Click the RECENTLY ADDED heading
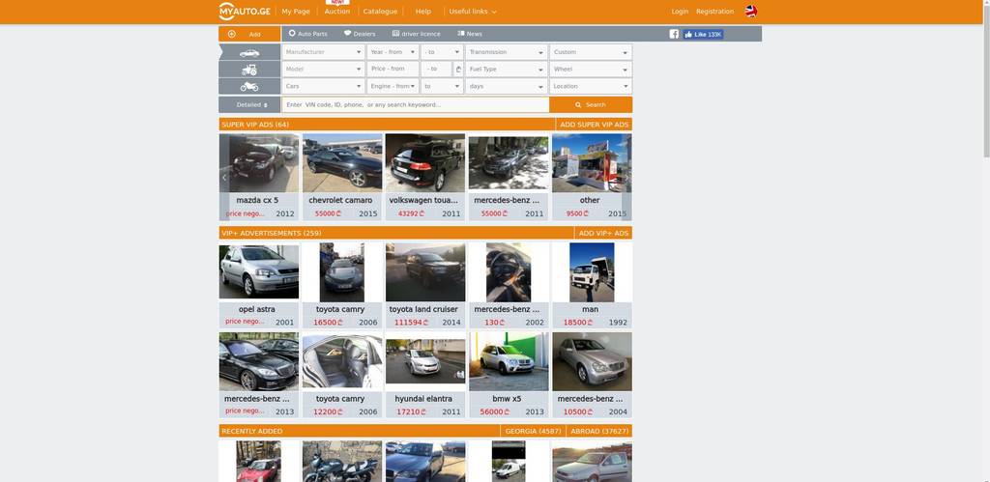 (x=252, y=432)
